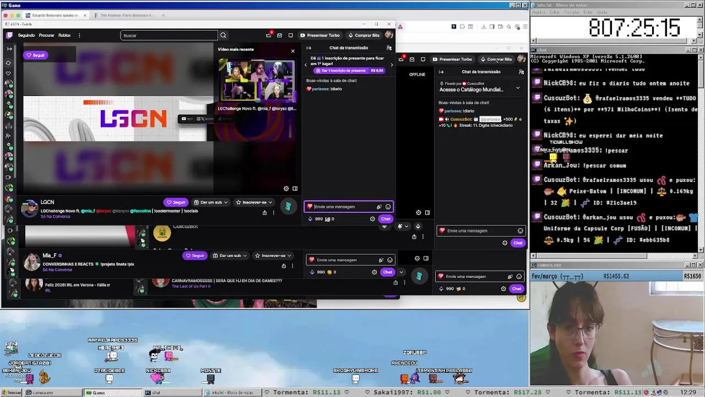Open Dar um sub dropdown on Mia_F channel
This screenshot has width=705, height=397.
tap(230, 256)
